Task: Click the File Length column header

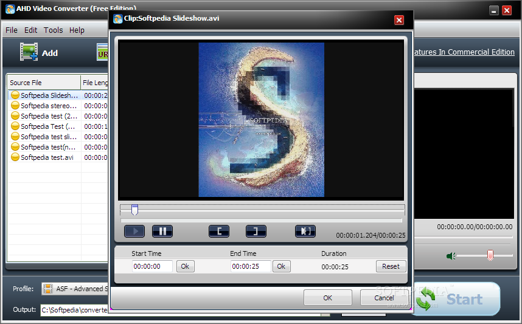Action: [x=95, y=83]
